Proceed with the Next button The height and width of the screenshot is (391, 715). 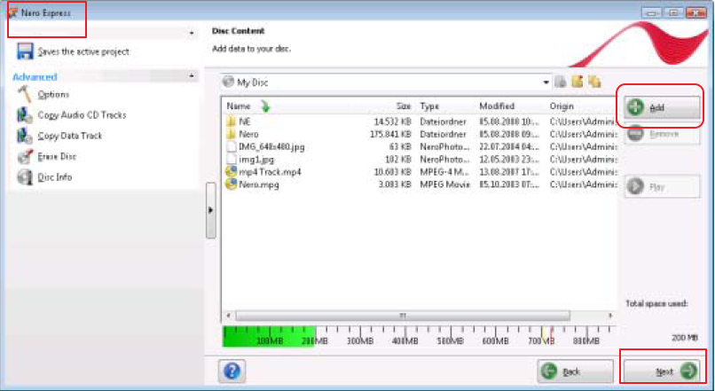click(662, 371)
